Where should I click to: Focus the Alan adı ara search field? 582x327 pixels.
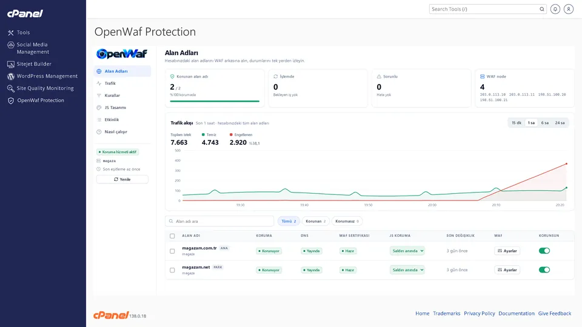pyautogui.click(x=219, y=222)
